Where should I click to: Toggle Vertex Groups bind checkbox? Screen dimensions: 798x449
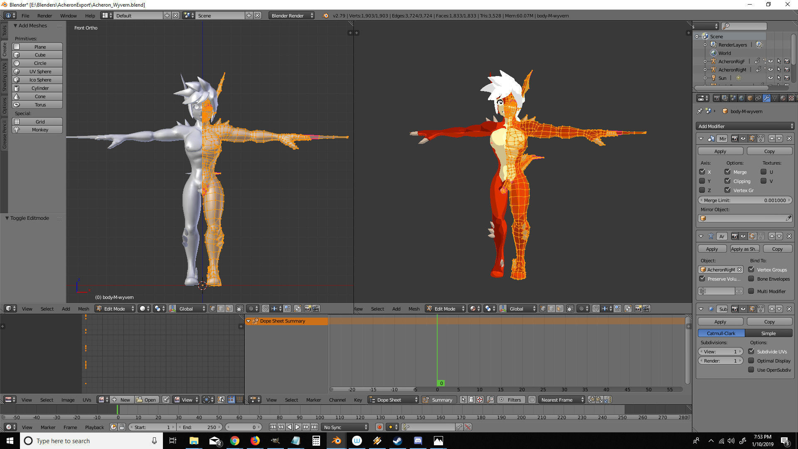751,269
